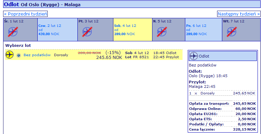This screenshot has height=134, width=261.
Task: Click the no-flight icon on Wt, 7 lut 12
Action: pos(232,32)
